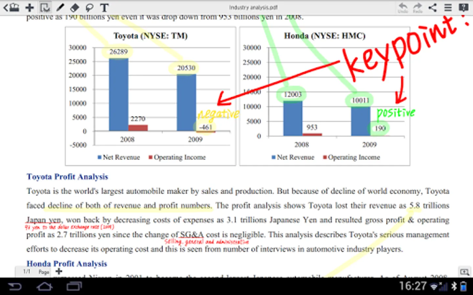This screenshot has height=295, width=473.
Task: Tap the 190 value label on Honda chart
Action: 380,128
